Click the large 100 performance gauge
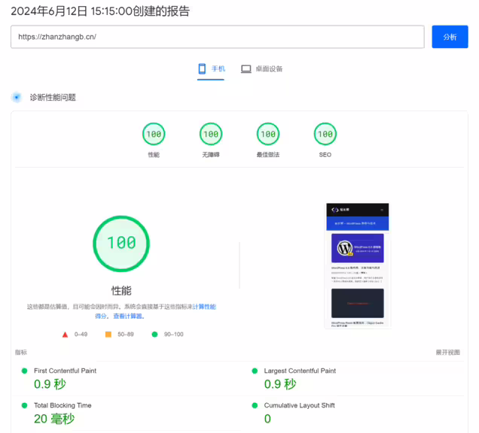Image resolution: width=479 pixels, height=433 pixels. (x=121, y=243)
